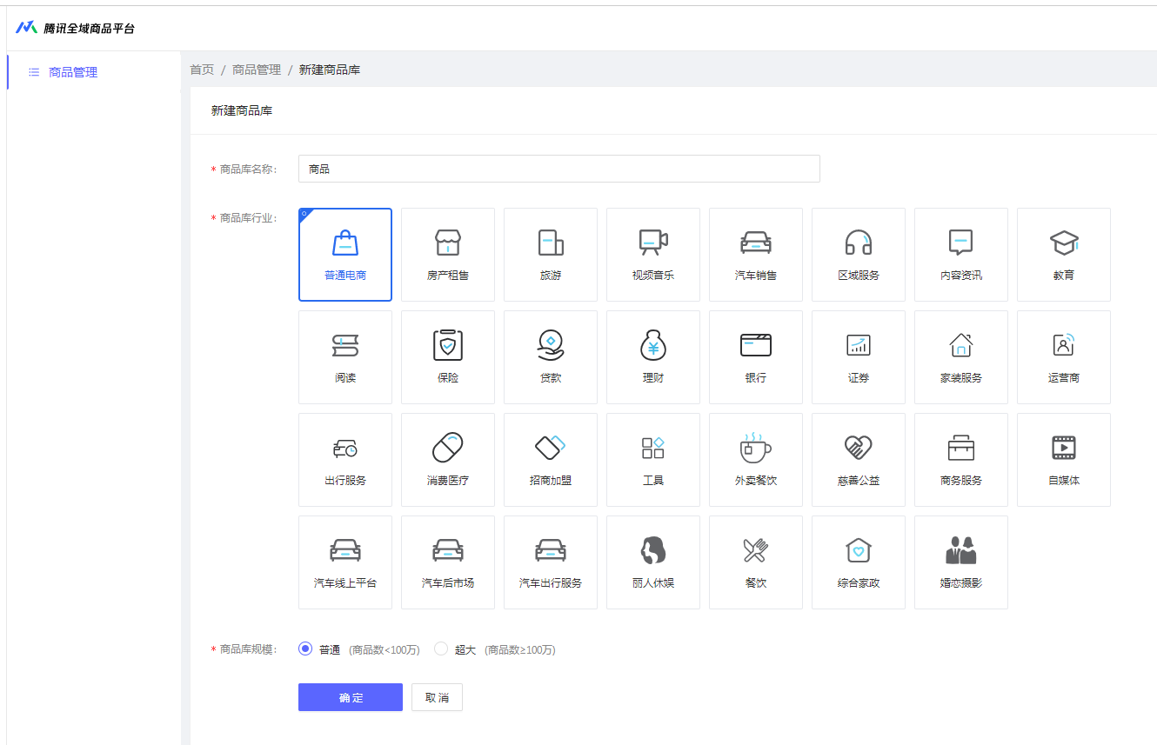Pick the 区域服务 headphones icon
The width and height of the screenshot is (1157, 745).
(x=859, y=243)
